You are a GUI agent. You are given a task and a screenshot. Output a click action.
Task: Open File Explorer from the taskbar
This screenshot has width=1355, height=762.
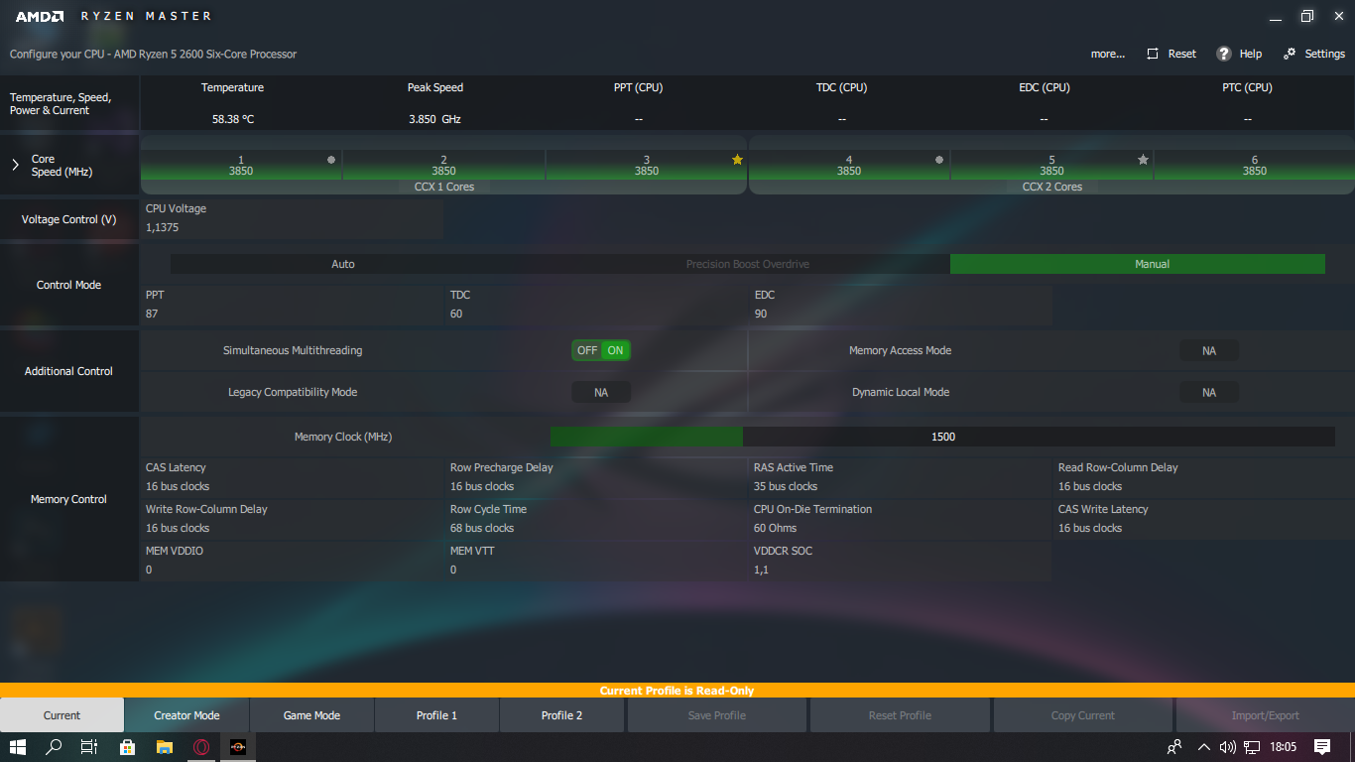[x=164, y=747]
